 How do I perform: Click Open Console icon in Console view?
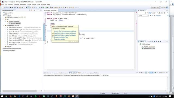point(161,73)
